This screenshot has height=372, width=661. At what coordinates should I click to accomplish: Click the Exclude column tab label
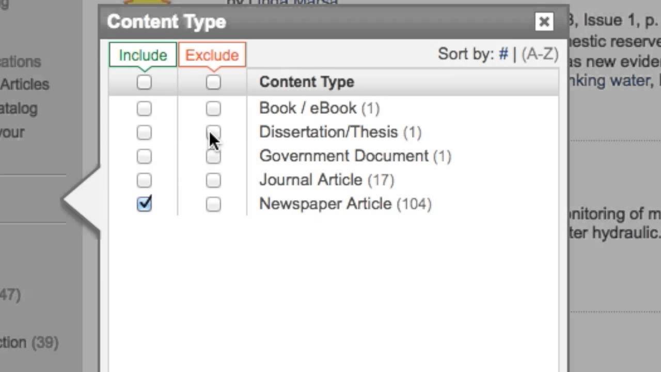point(212,55)
